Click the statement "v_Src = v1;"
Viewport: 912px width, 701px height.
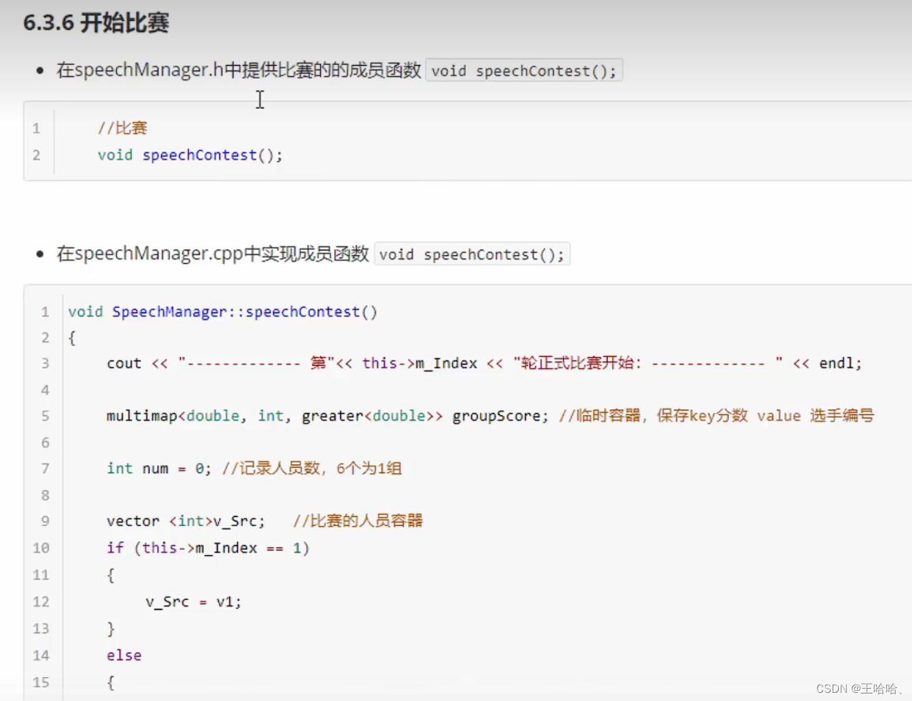[194, 602]
